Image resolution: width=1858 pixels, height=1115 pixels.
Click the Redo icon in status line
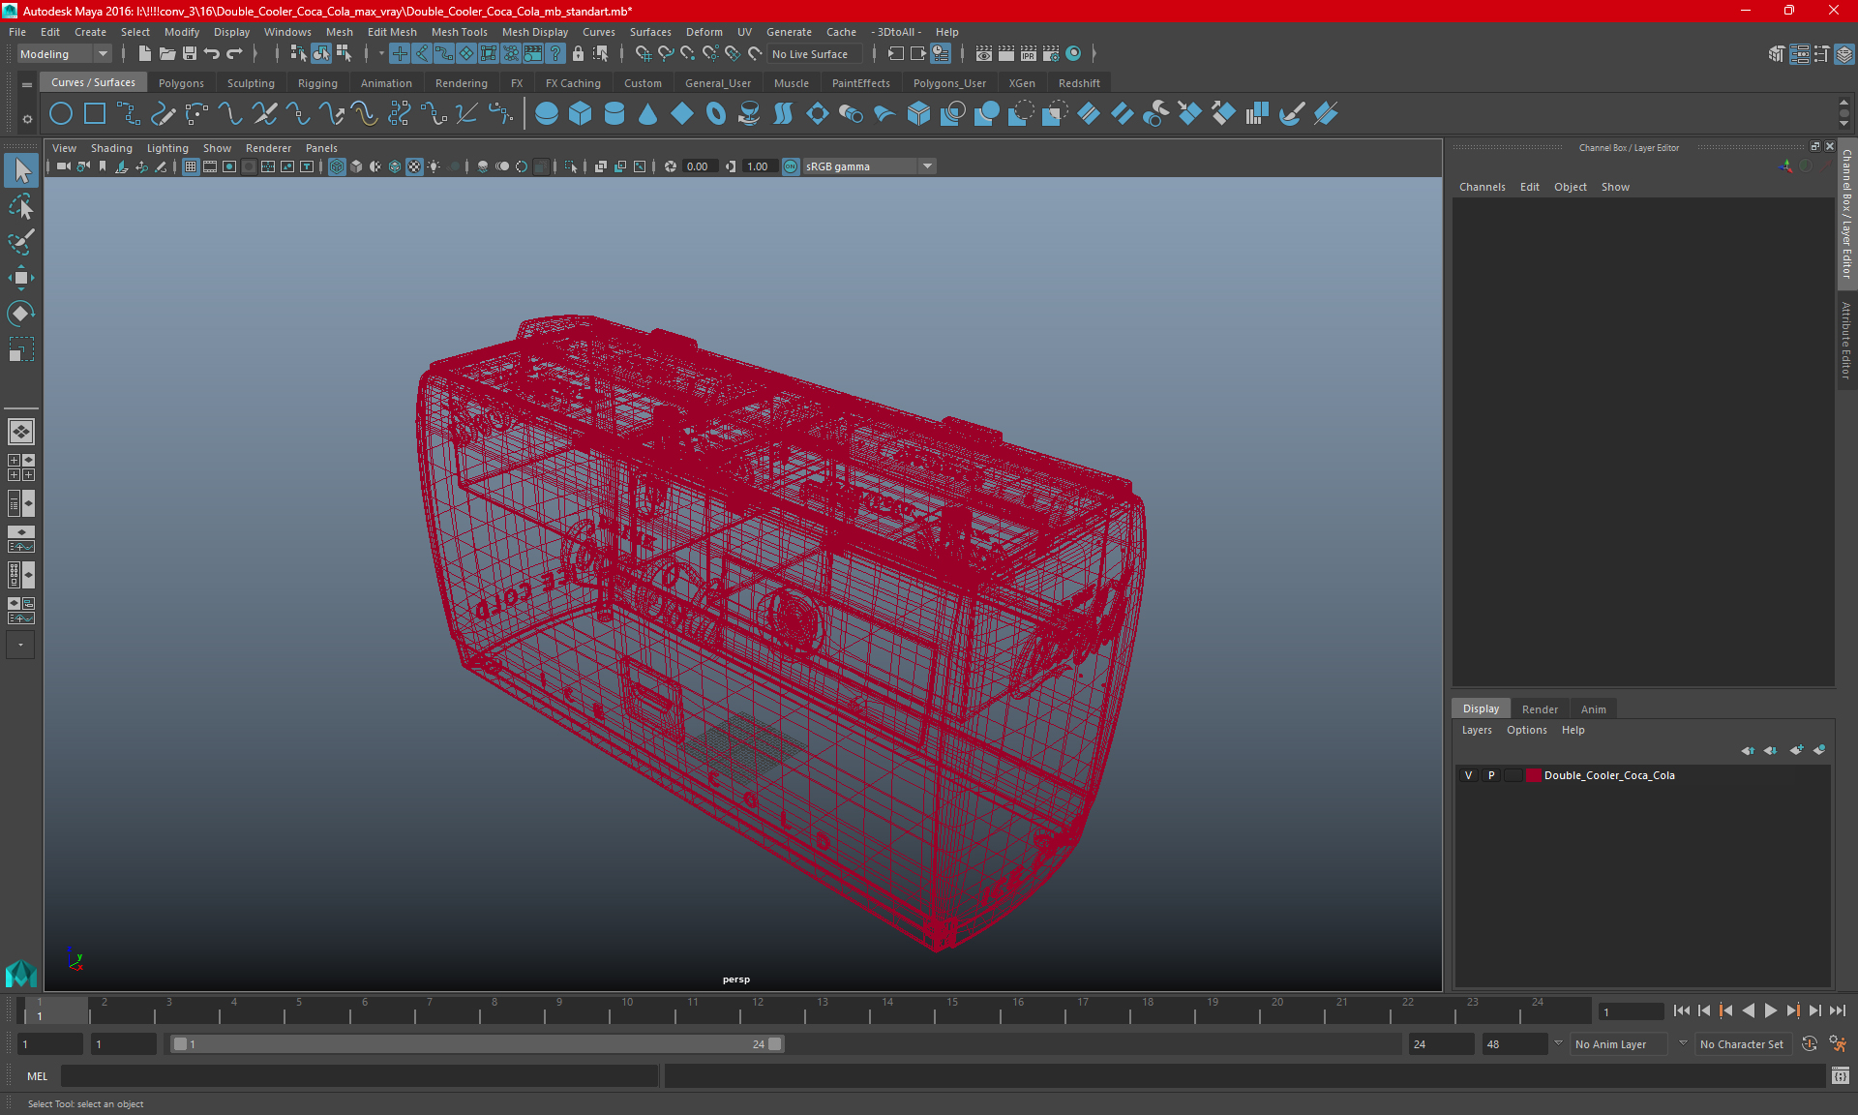click(x=234, y=54)
